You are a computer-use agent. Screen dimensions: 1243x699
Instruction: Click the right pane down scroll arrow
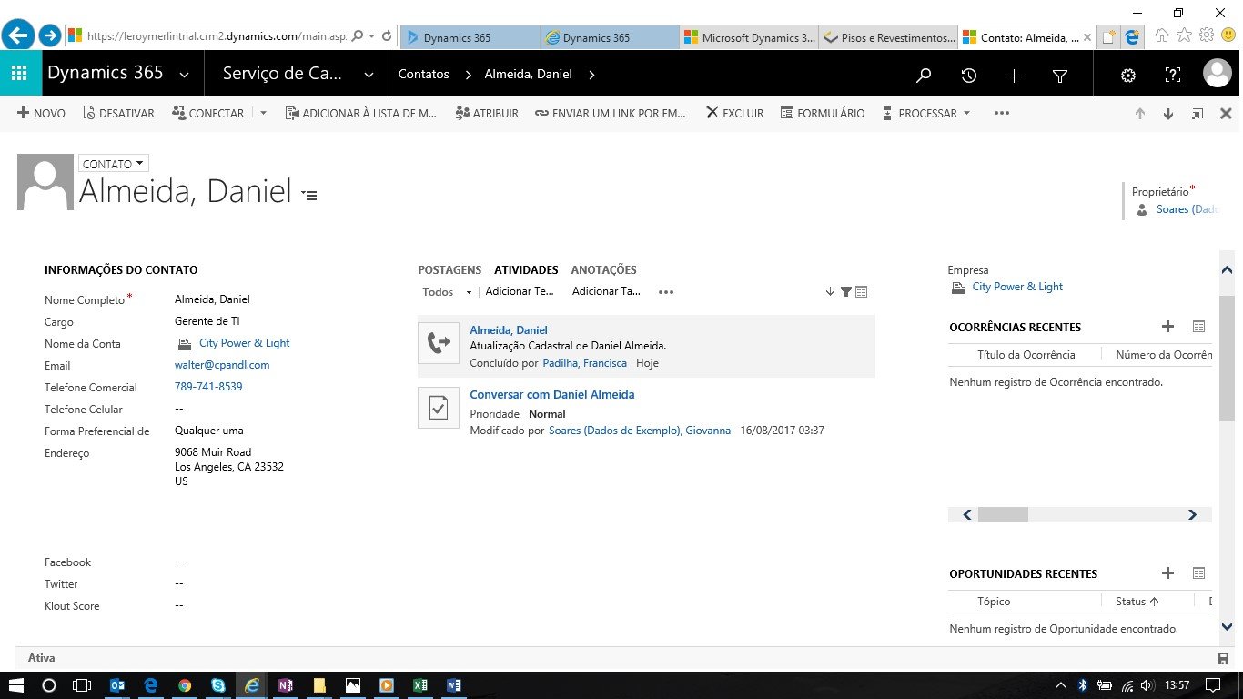click(1227, 626)
